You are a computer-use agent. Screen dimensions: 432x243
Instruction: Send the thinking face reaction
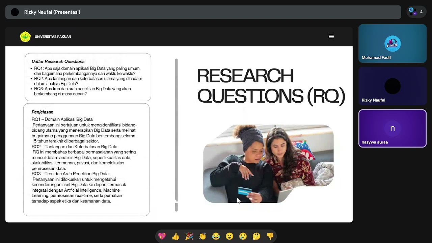click(x=256, y=236)
